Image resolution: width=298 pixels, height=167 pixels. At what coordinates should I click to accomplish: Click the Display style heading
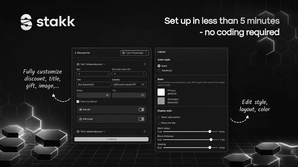click(165, 111)
